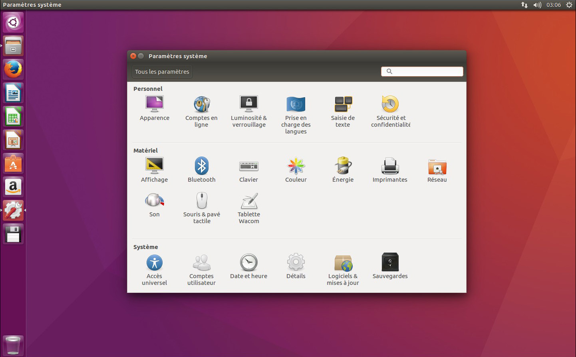Open Luminosité & verrouillage settings
Viewport: 576px width, 357px height.
[x=249, y=112]
